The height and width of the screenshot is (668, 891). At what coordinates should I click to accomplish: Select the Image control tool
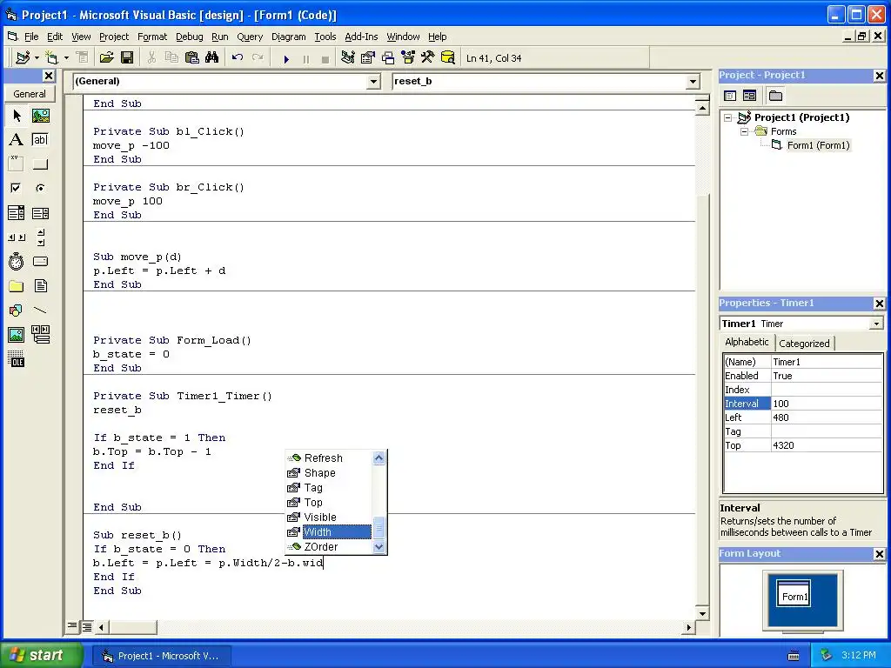point(17,335)
